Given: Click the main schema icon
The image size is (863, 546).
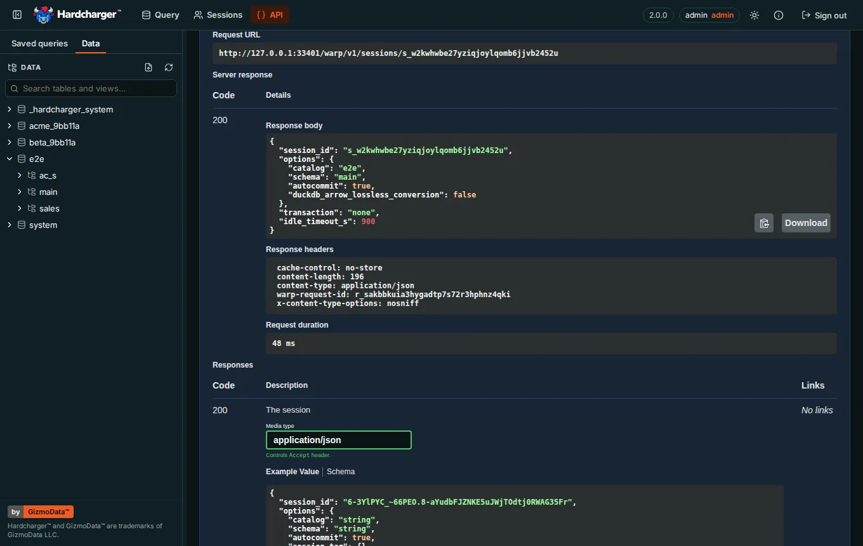Looking at the screenshot, I should (32, 192).
